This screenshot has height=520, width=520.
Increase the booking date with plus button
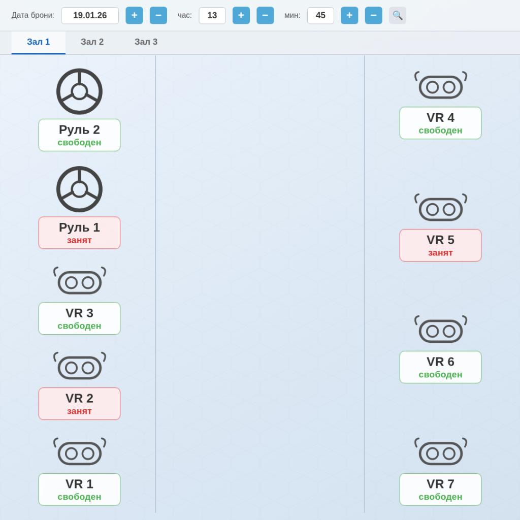click(134, 15)
